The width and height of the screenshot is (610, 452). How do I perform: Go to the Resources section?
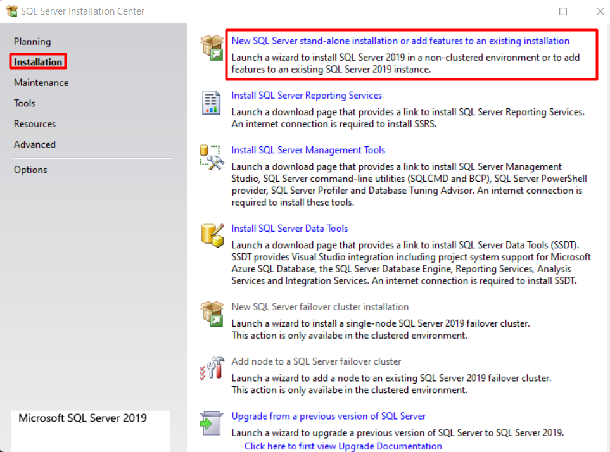tap(35, 124)
